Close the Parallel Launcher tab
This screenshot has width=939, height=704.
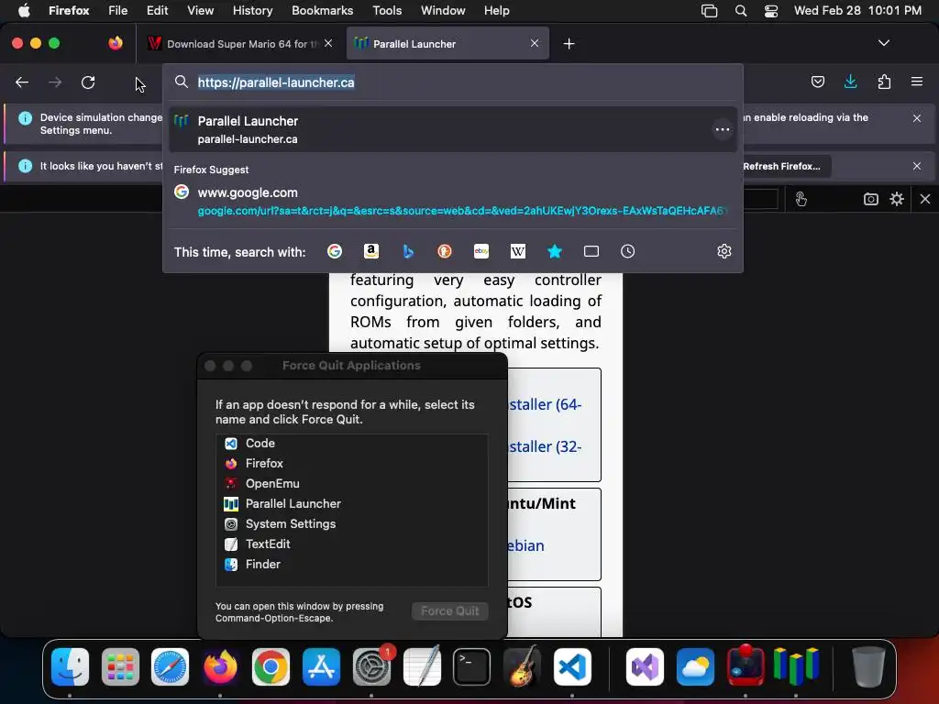coord(535,43)
